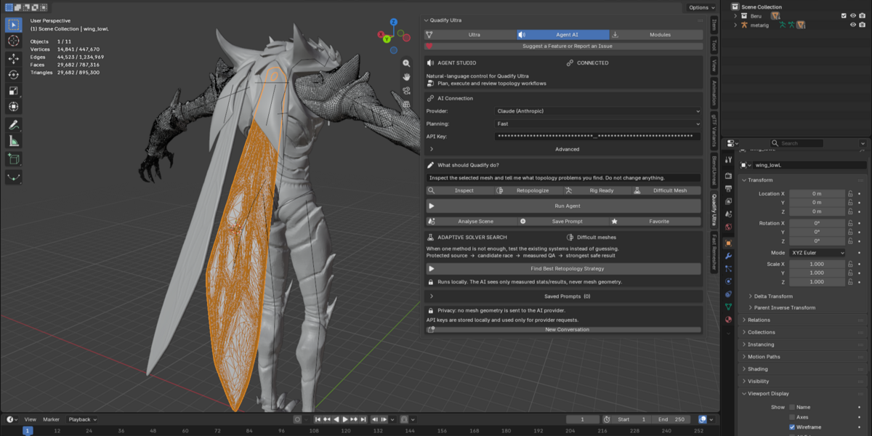Choose the Rotate tool
This screenshot has width=872, height=436.
point(14,74)
